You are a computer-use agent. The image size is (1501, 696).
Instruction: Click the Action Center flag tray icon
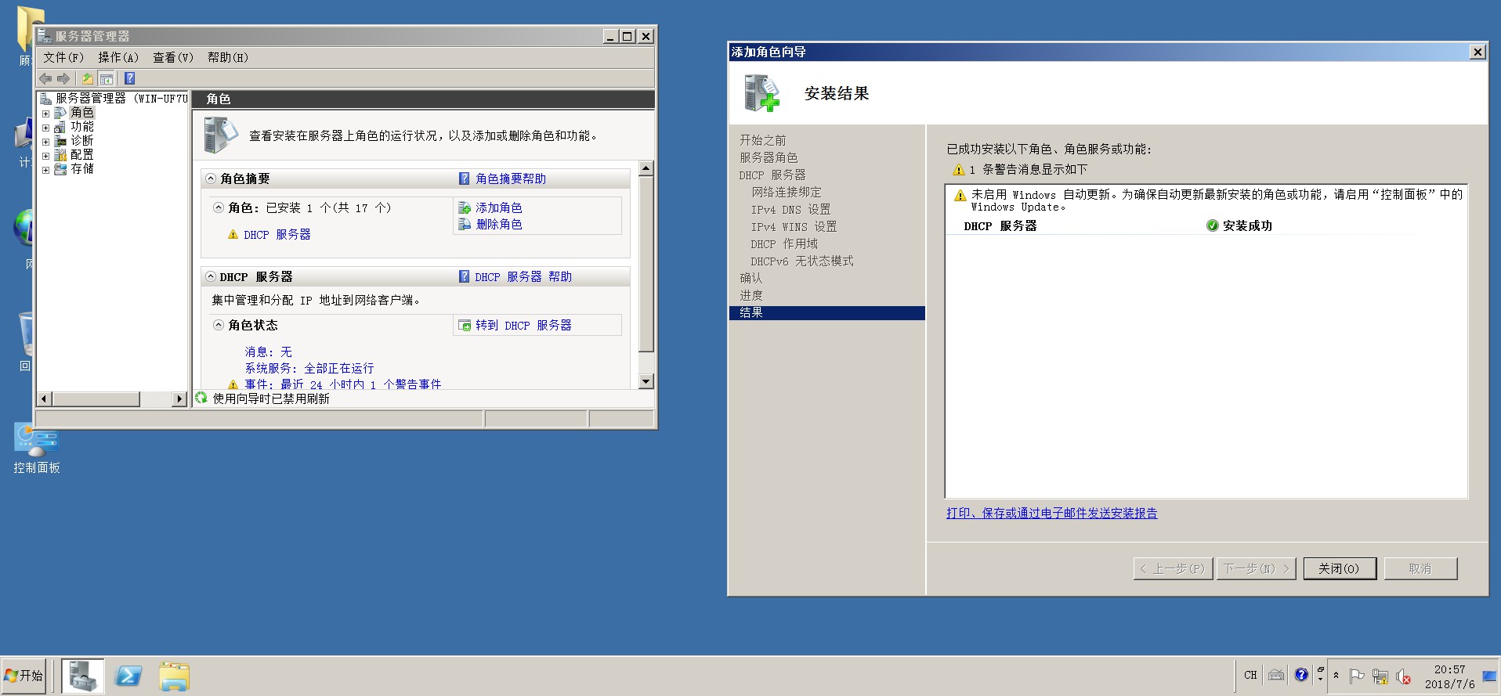(1357, 676)
